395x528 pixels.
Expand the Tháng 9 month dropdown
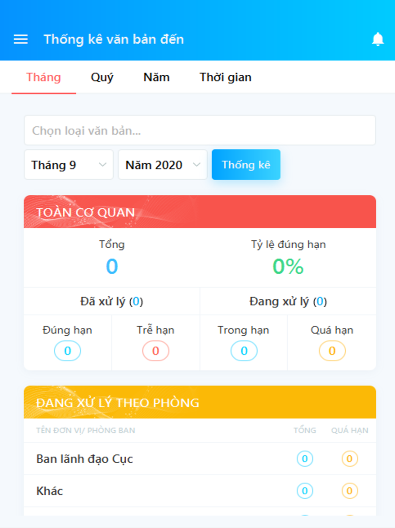click(69, 165)
